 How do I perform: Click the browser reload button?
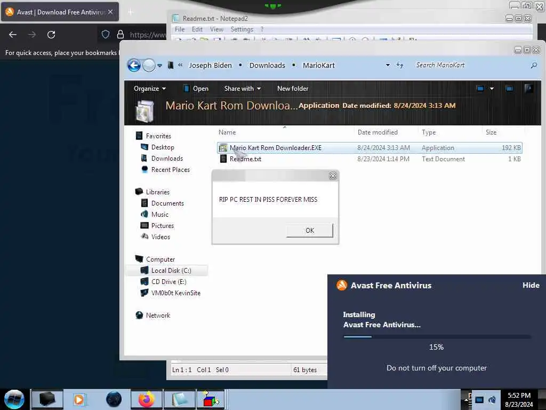click(x=51, y=35)
